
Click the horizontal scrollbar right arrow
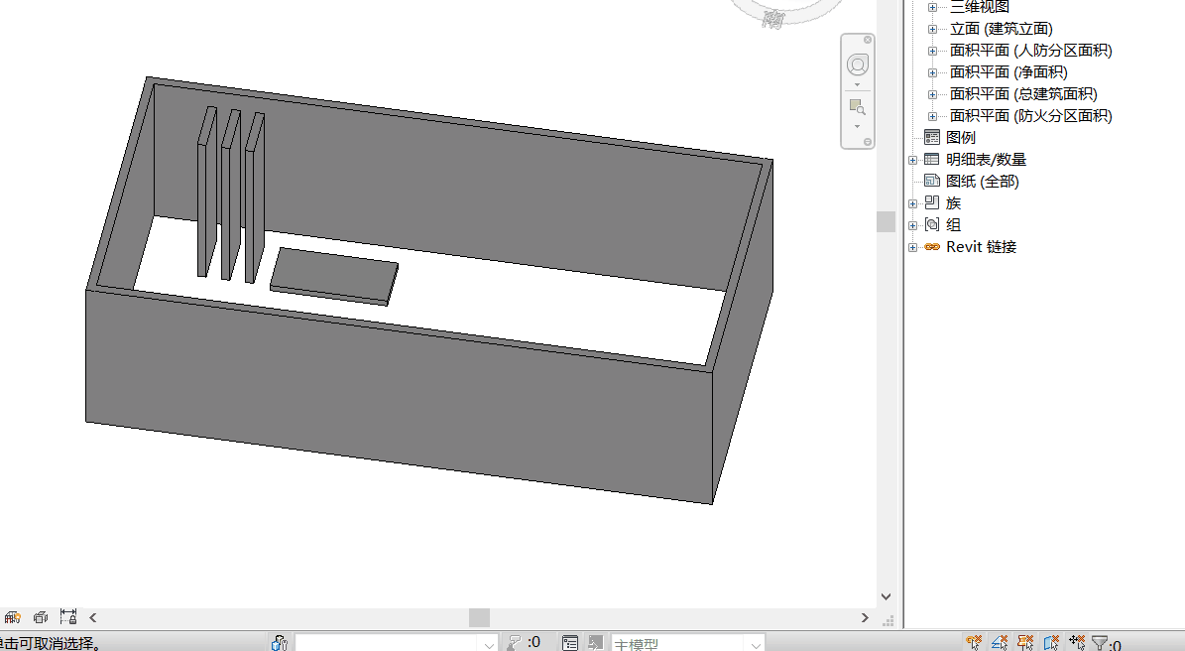pos(866,617)
